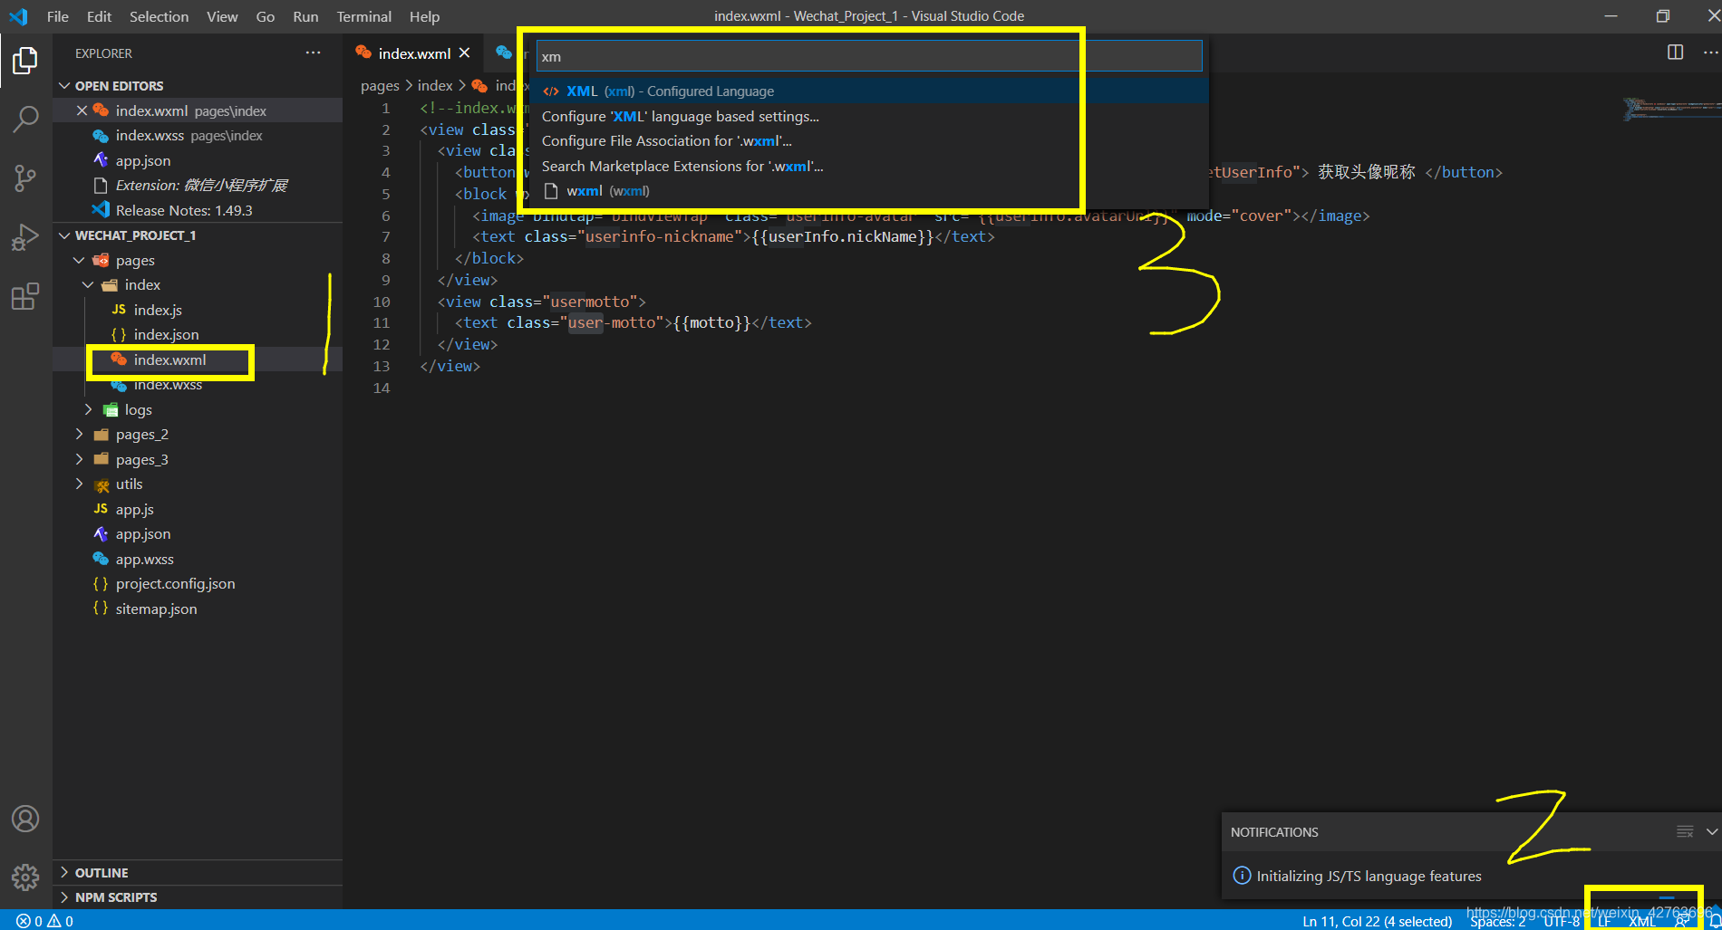Click the LF end-of-line indicator
This screenshot has height=930, width=1722.
[x=1604, y=921]
